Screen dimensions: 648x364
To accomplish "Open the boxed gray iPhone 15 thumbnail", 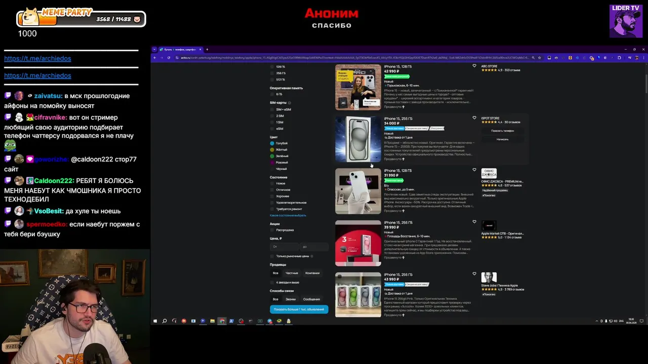I will (358, 139).
